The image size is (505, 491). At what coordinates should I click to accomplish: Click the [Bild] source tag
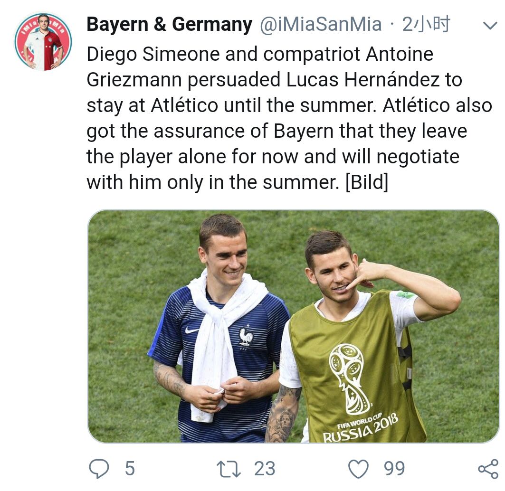[367, 182]
